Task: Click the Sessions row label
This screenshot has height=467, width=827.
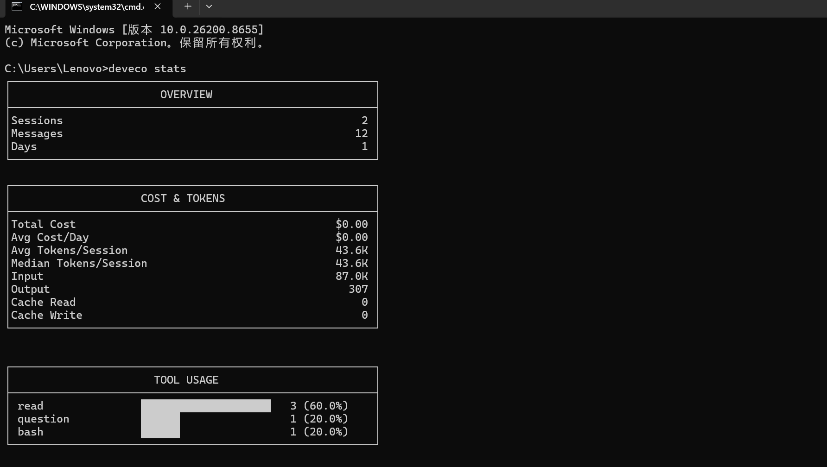Action: coord(37,120)
